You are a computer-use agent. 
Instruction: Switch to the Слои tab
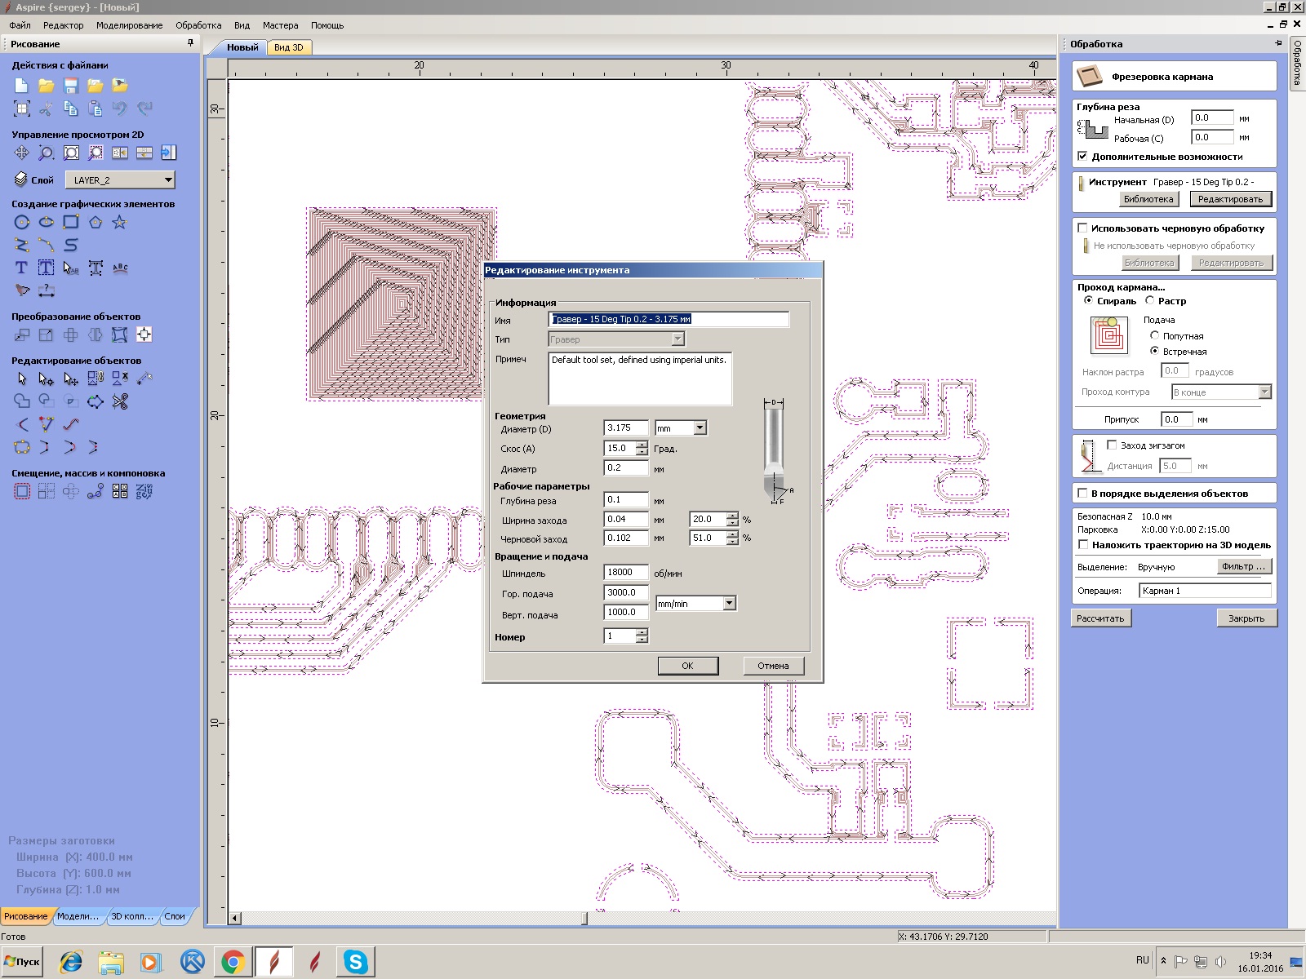175,916
